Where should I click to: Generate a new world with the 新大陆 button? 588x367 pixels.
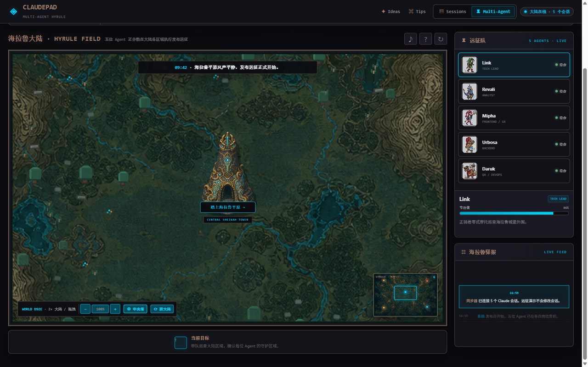(162, 309)
